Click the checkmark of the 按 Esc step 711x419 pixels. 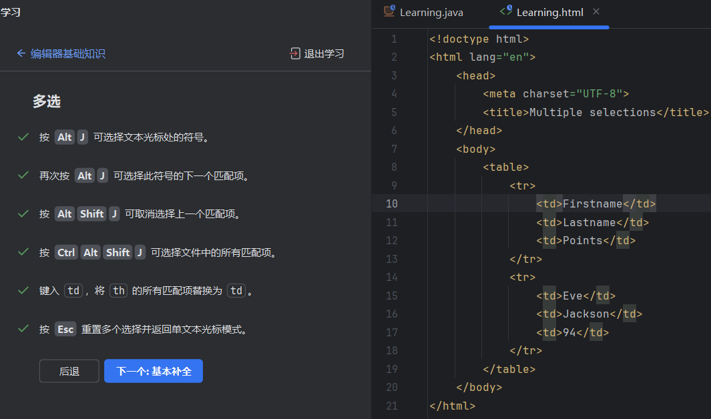pos(23,329)
